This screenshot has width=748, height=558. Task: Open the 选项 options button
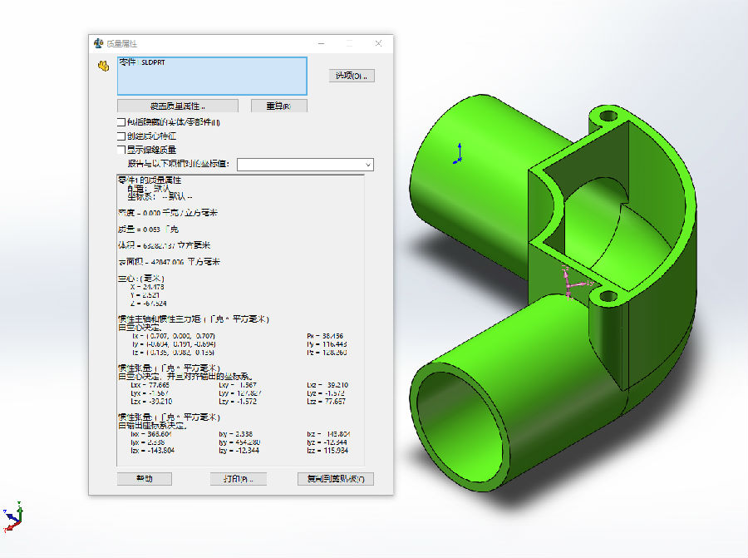(352, 76)
